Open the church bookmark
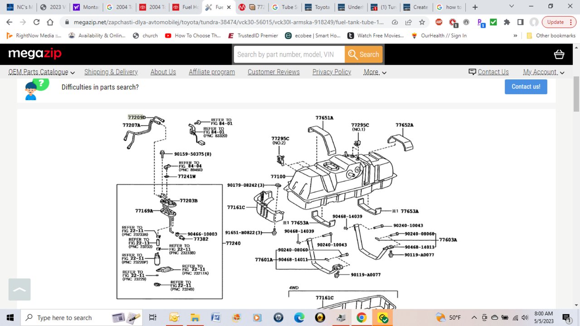 click(x=145, y=35)
